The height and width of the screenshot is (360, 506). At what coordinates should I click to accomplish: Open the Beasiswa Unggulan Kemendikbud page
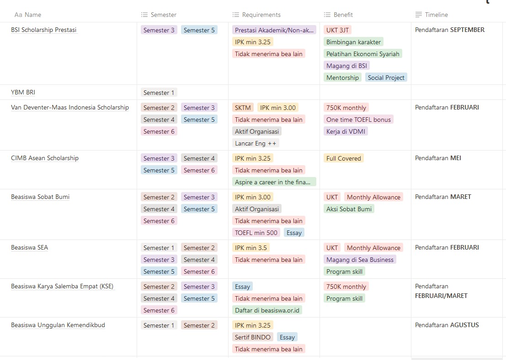click(58, 325)
